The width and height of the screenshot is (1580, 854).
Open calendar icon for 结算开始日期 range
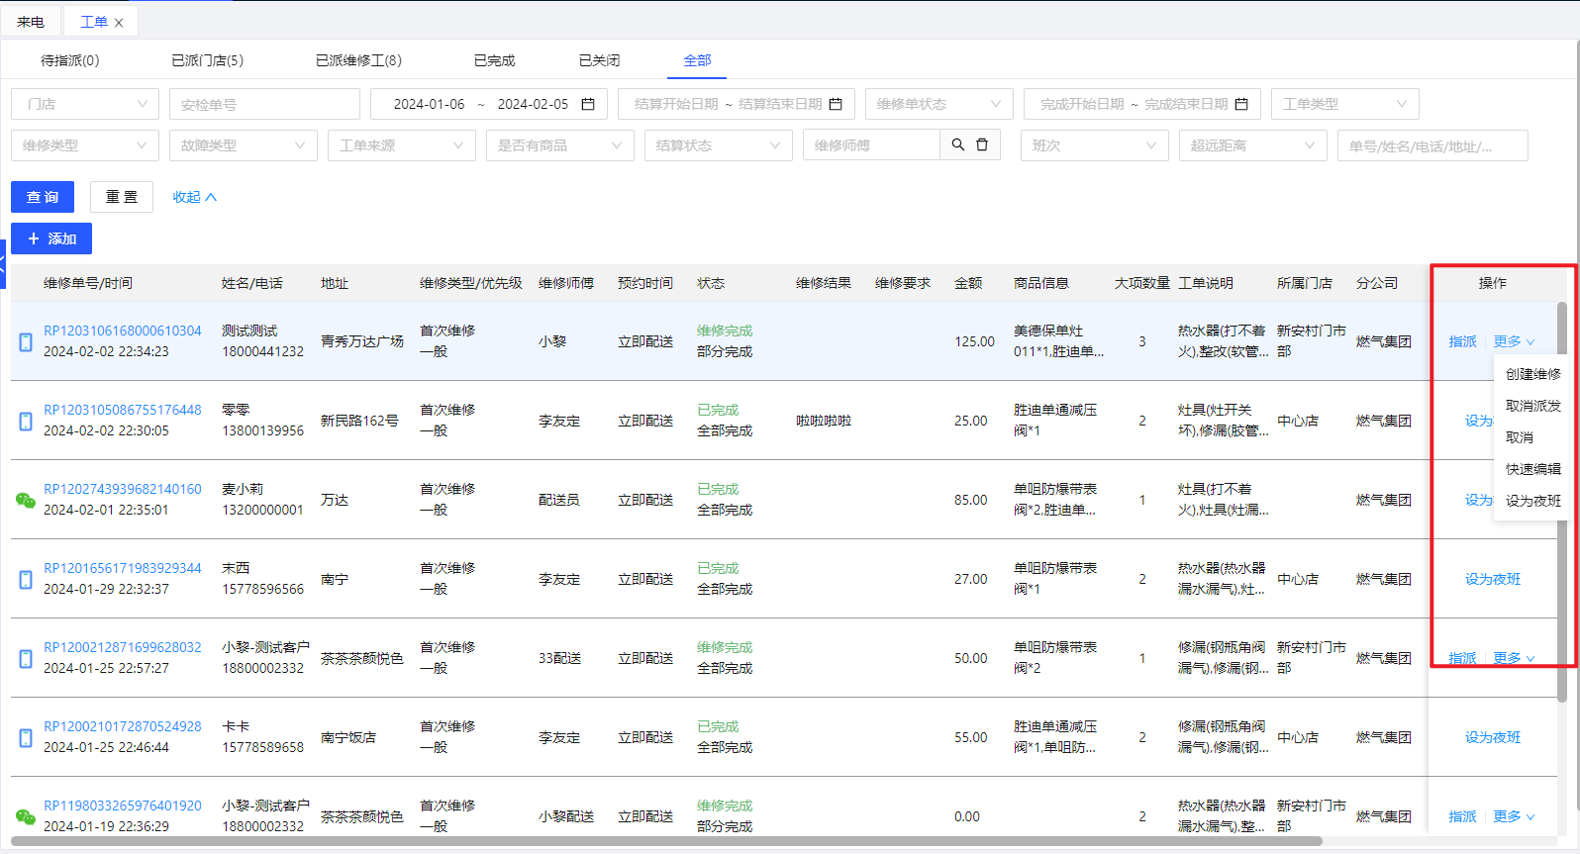coord(836,104)
